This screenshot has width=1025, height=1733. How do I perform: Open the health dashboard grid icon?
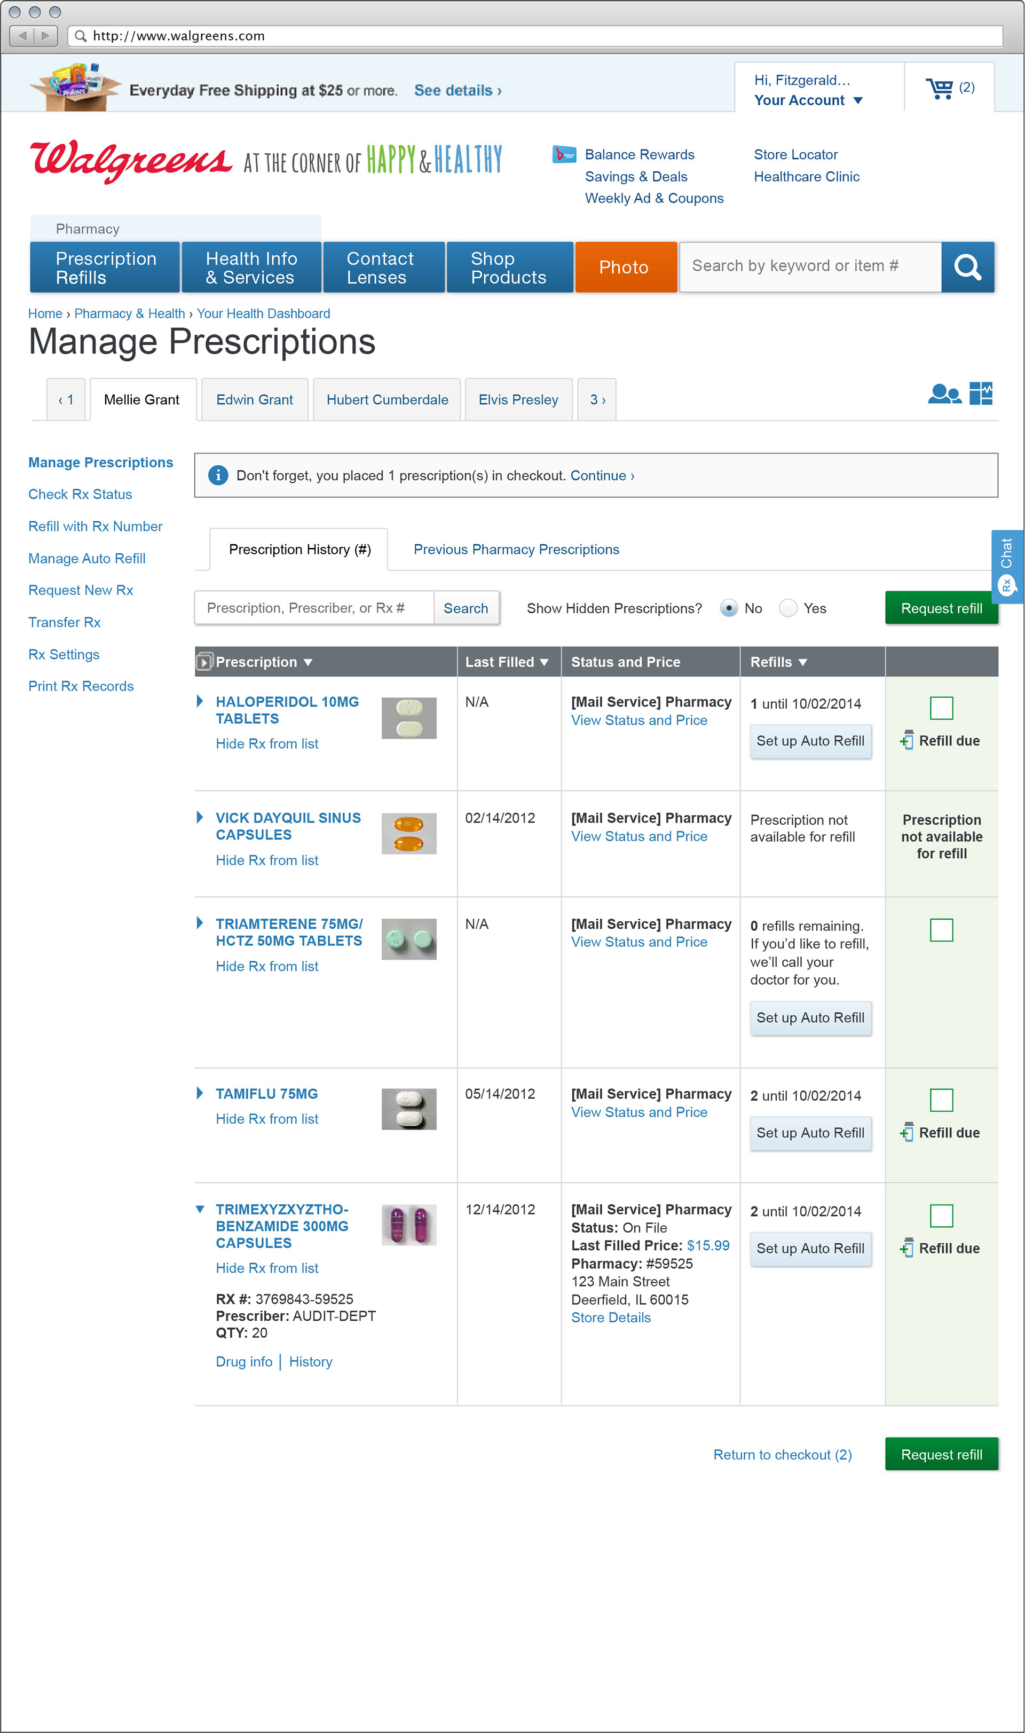click(981, 393)
